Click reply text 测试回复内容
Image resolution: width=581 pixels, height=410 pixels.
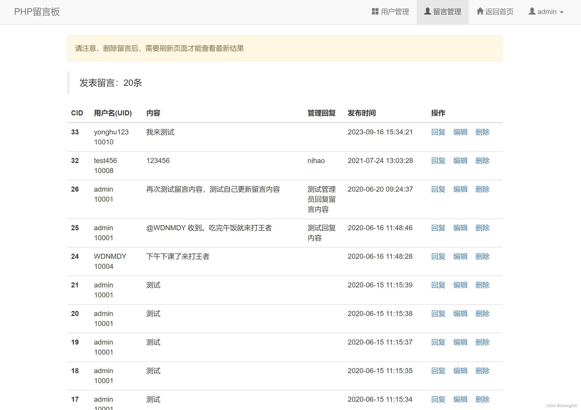[321, 233]
